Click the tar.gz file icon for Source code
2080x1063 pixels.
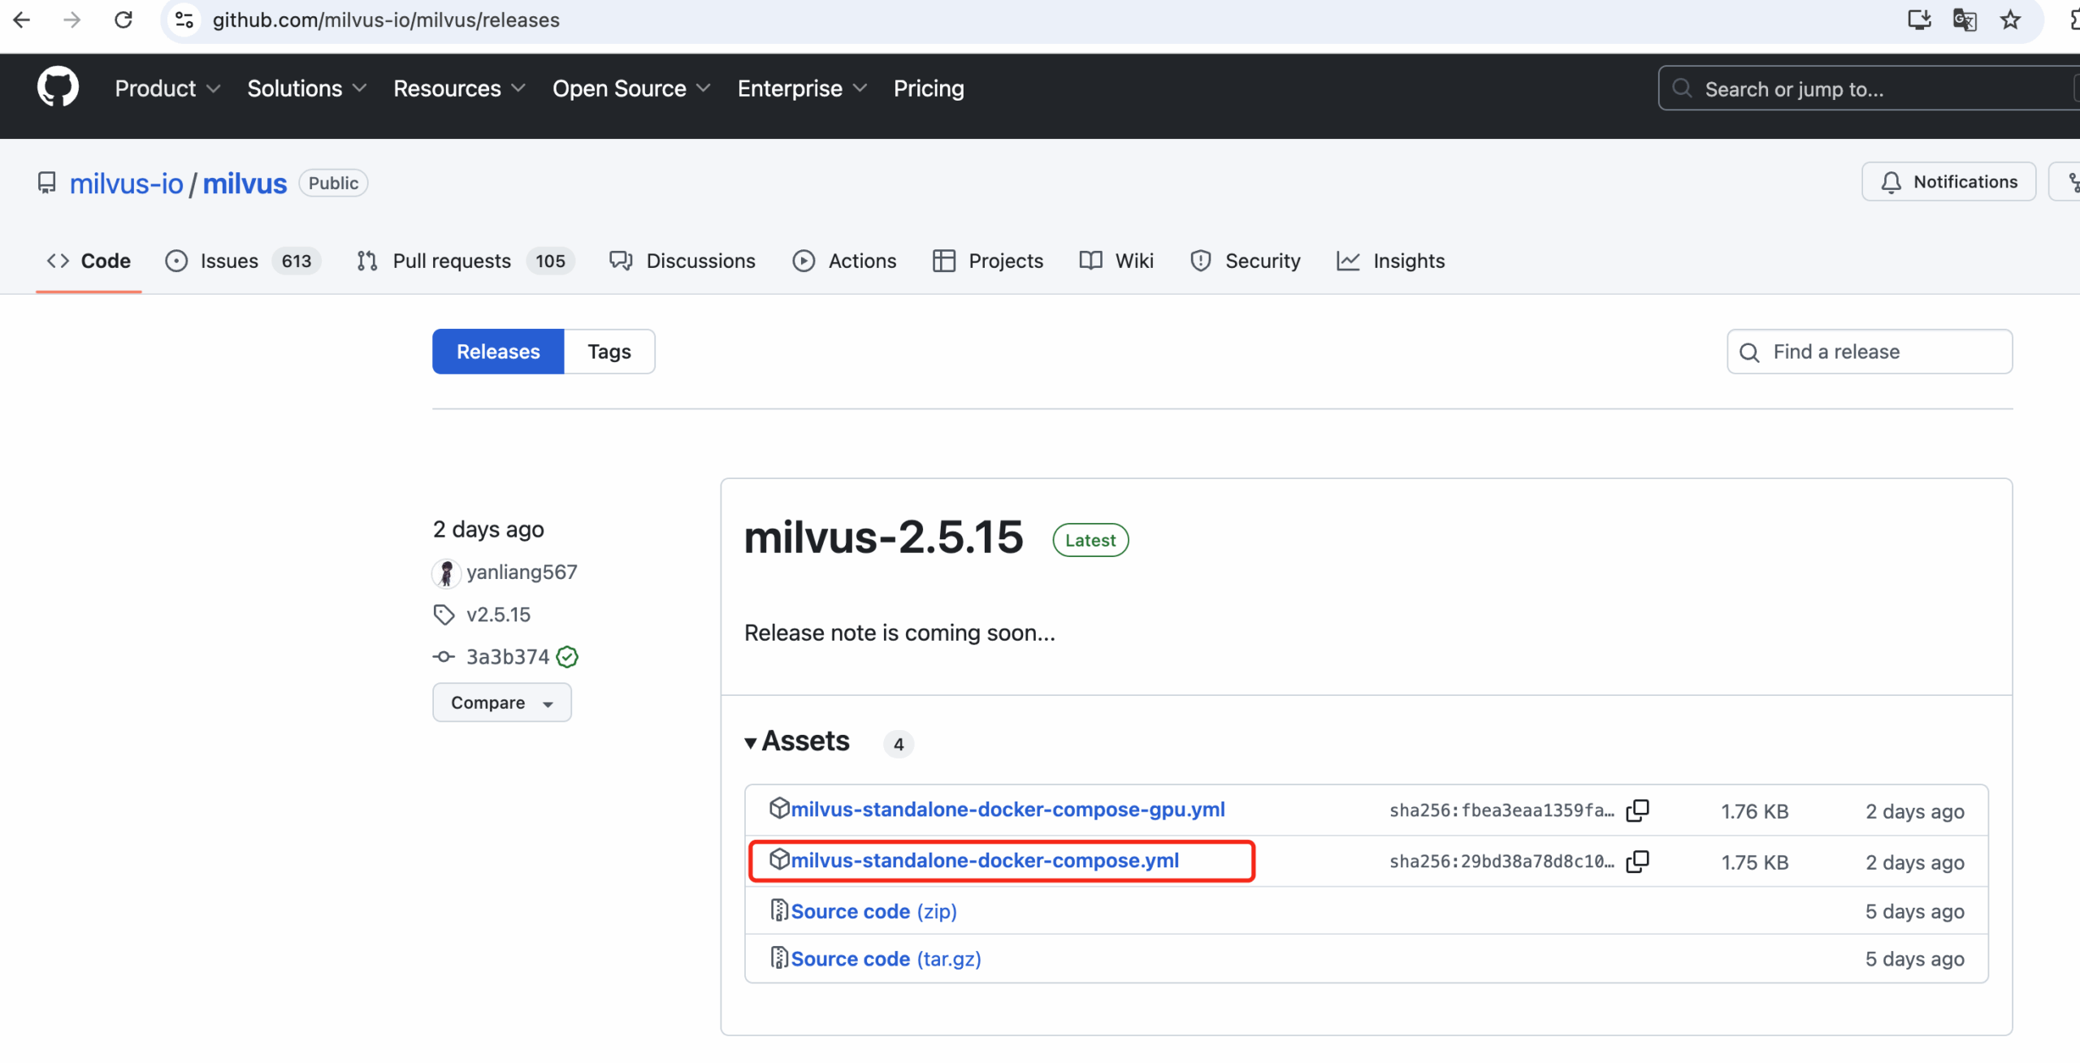coord(778,957)
